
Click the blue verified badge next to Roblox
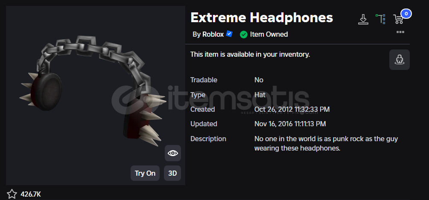point(229,34)
